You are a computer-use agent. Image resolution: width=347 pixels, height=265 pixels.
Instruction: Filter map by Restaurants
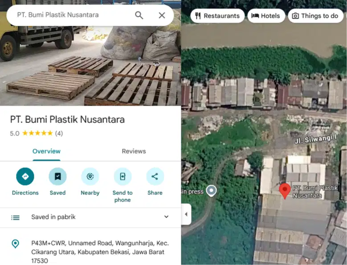pos(217,16)
